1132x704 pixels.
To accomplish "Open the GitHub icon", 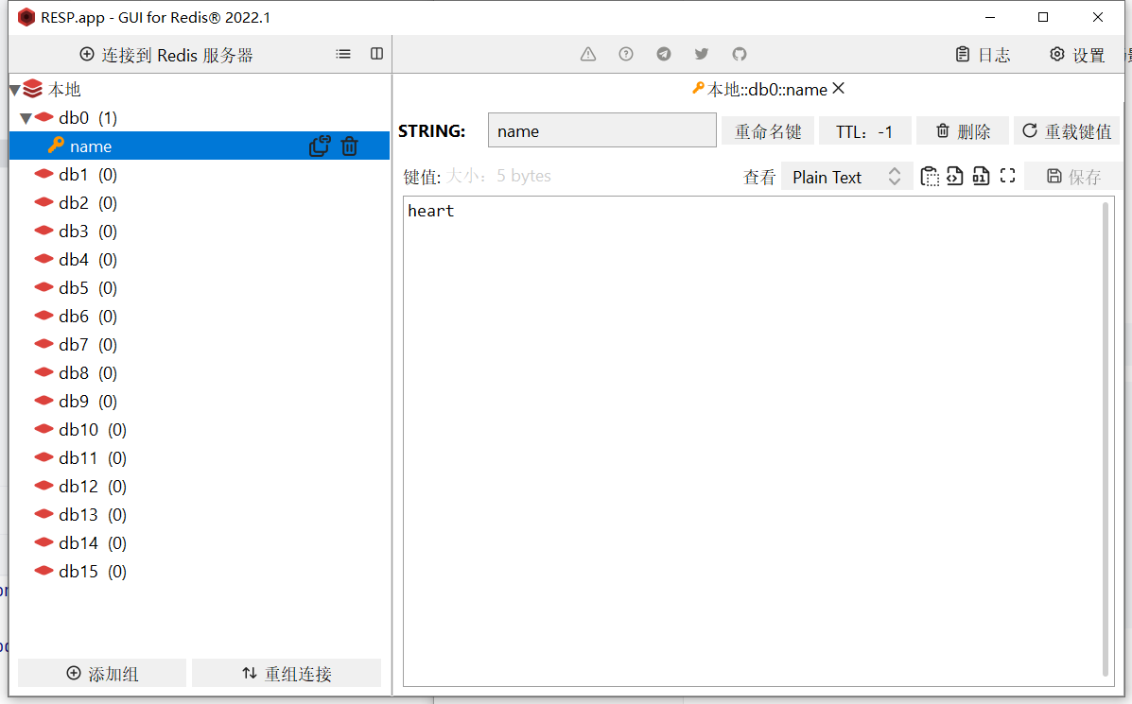I will click(740, 54).
